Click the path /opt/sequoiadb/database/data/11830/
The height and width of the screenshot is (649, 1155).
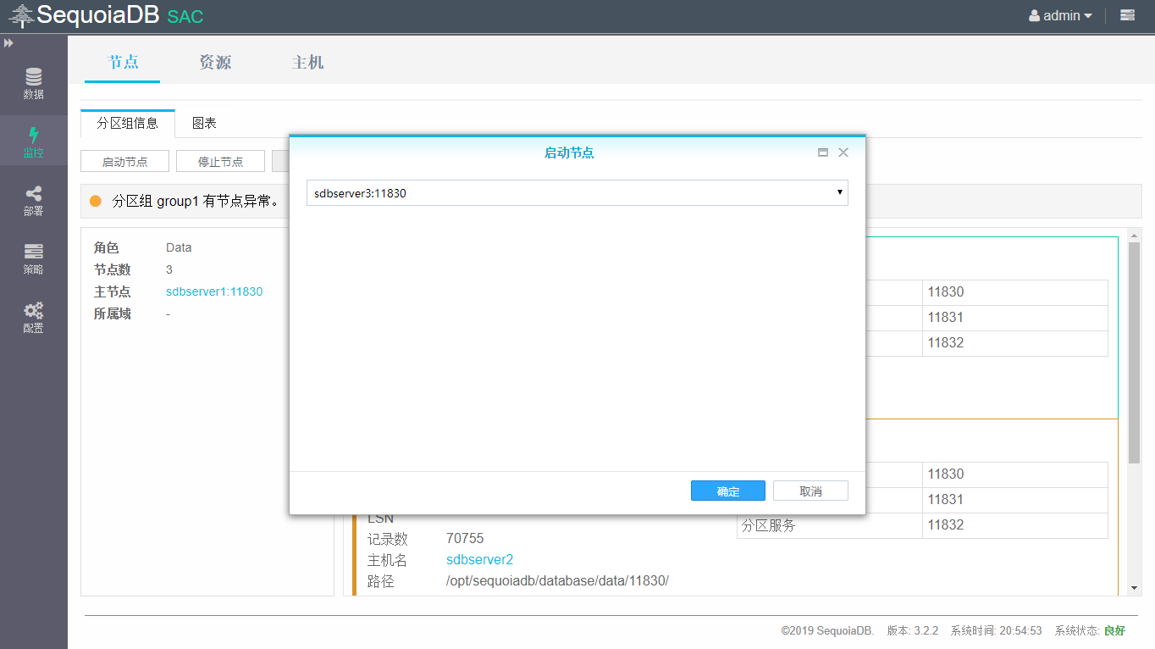[x=557, y=581]
